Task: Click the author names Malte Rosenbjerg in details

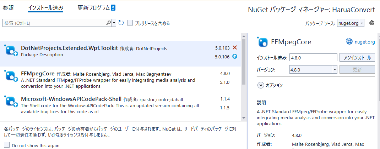Action: (311, 144)
